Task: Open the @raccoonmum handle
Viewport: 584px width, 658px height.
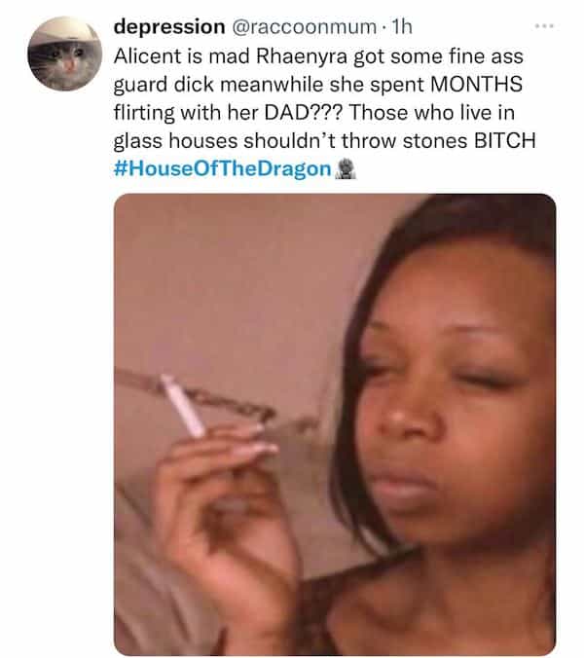Action: point(304,27)
